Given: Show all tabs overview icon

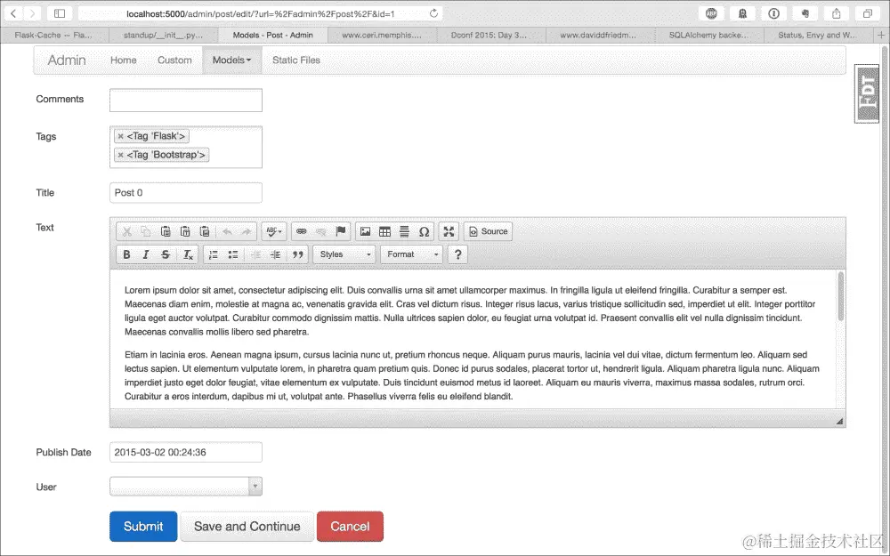Looking at the screenshot, I should (x=867, y=13).
